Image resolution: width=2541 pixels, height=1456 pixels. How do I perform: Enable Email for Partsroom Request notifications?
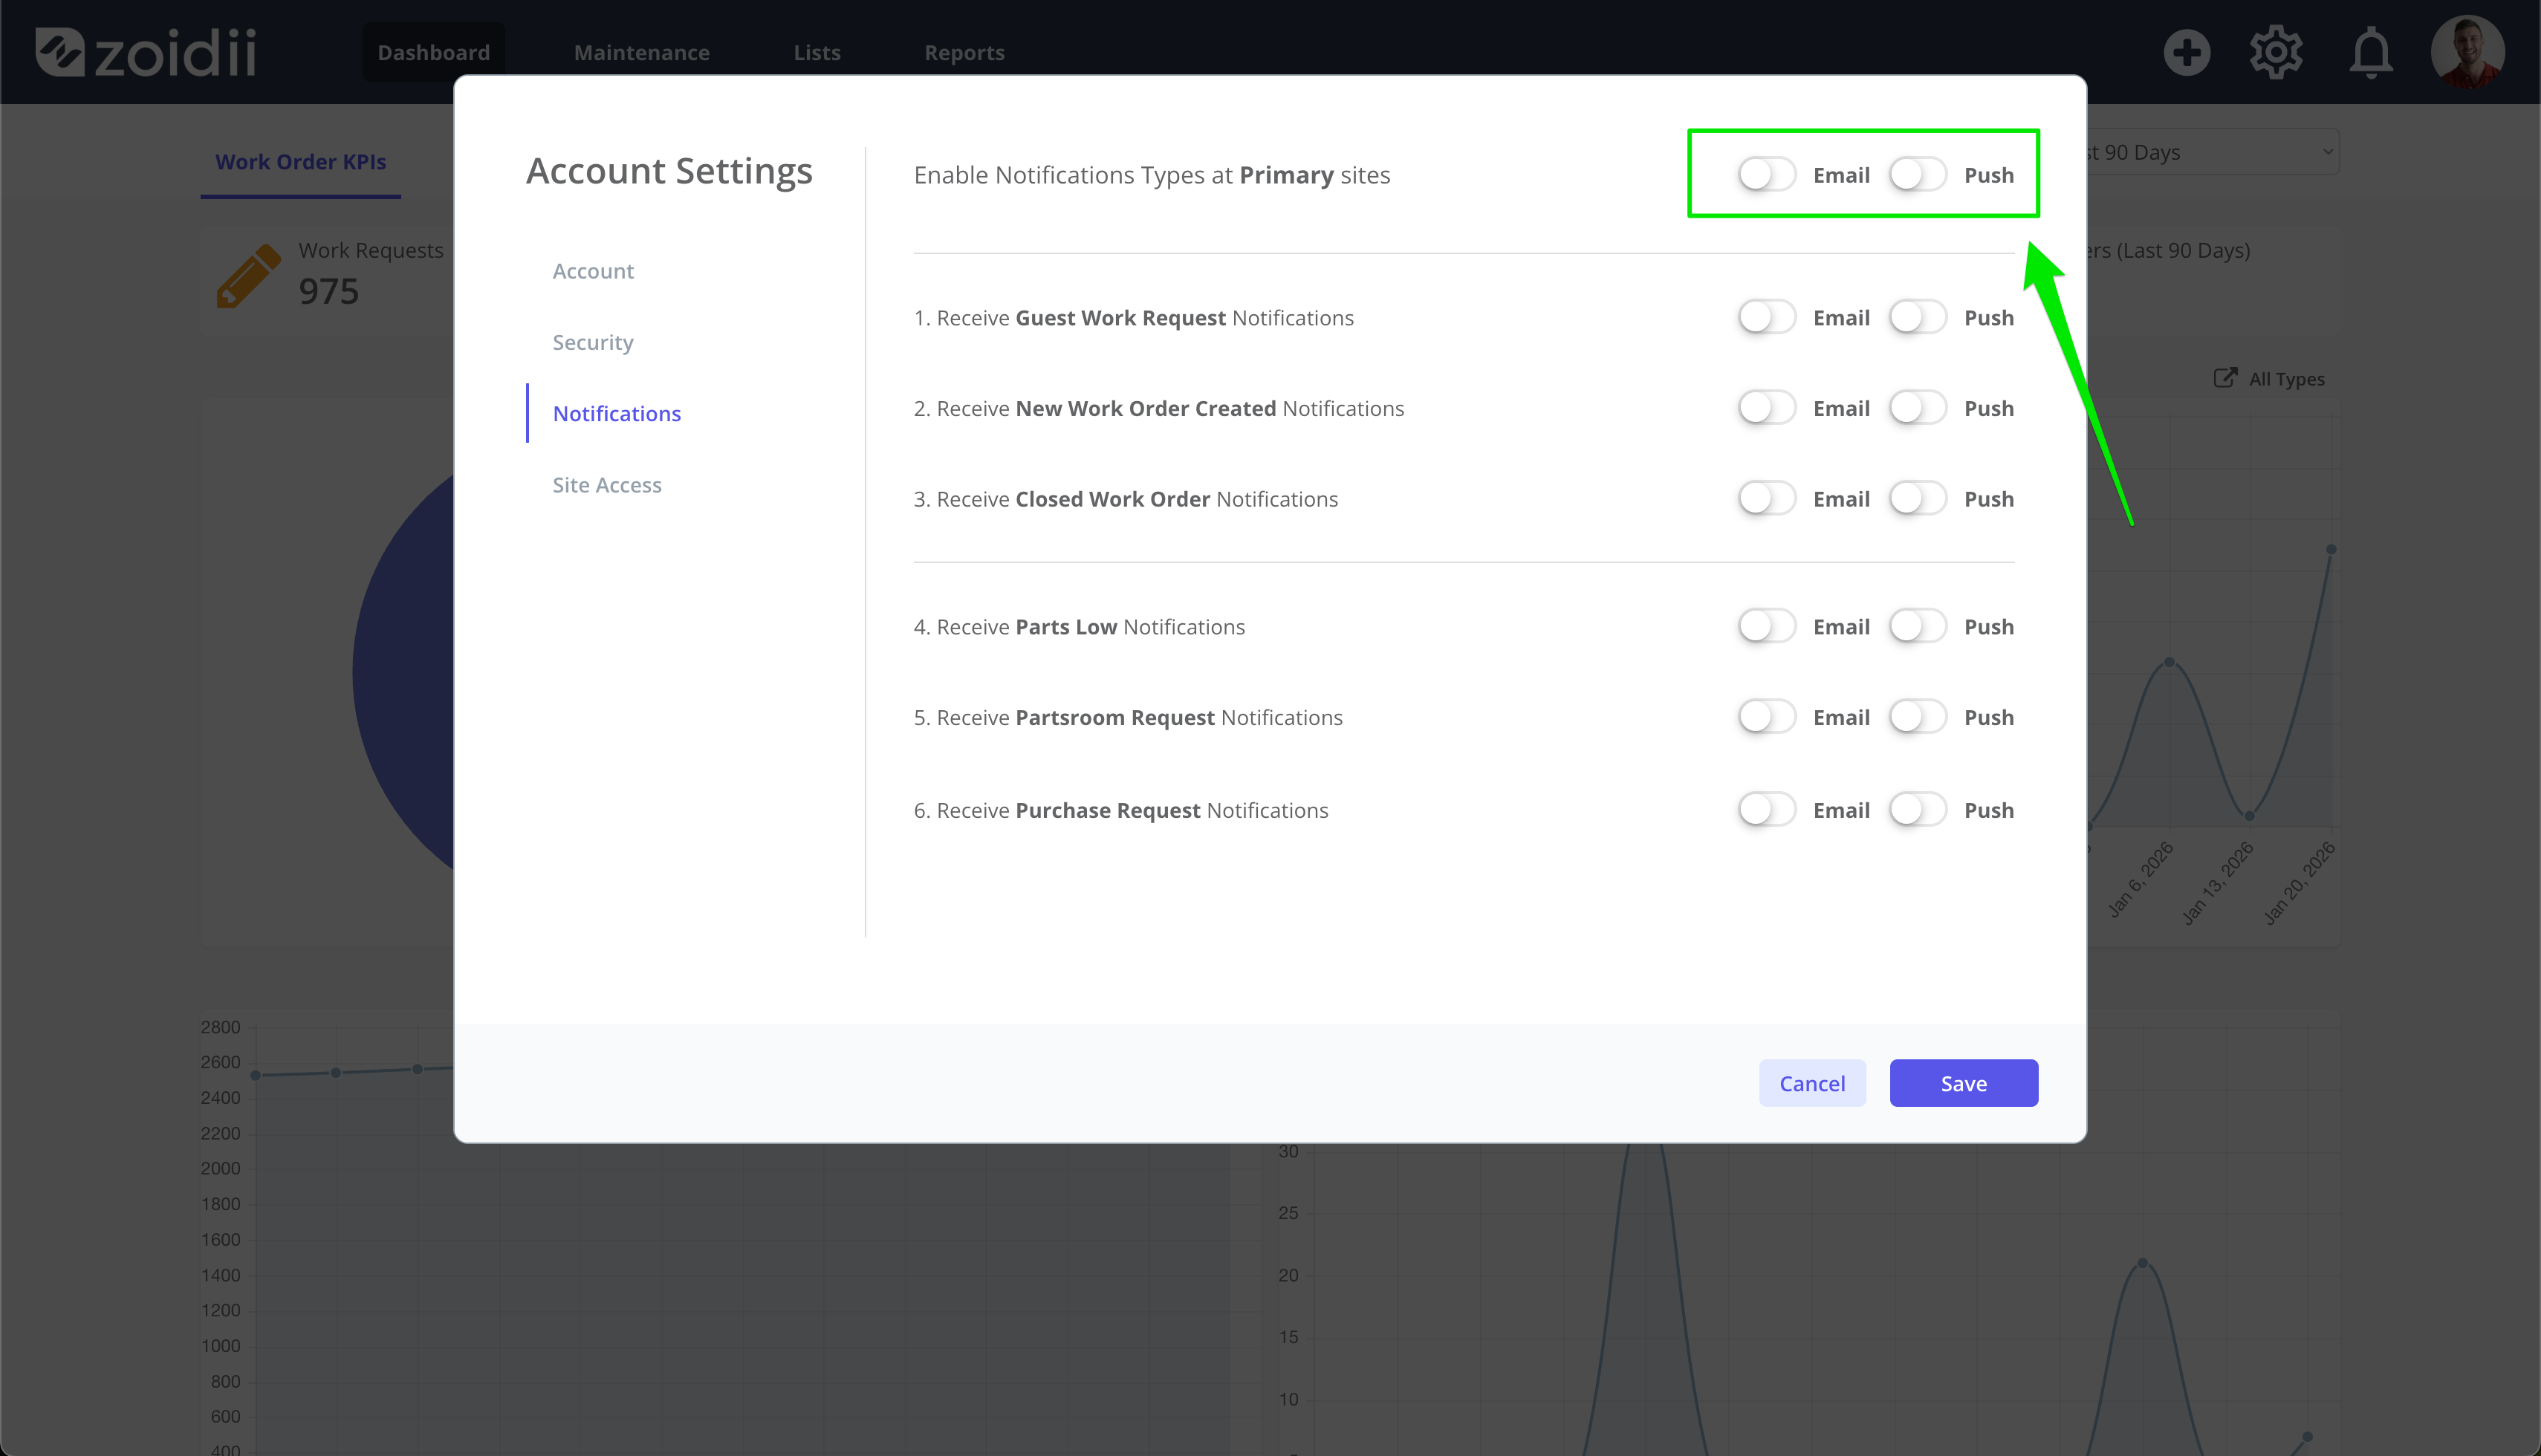click(1766, 717)
